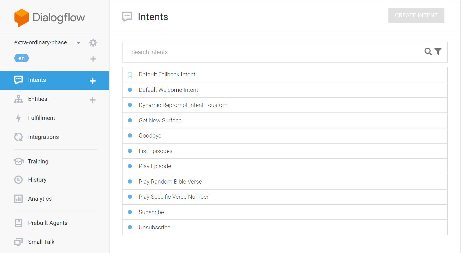Open the Training page
The height and width of the screenshot is (253, 461).
38,162
